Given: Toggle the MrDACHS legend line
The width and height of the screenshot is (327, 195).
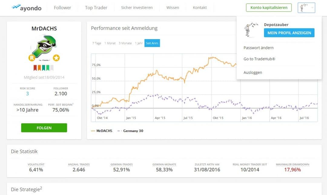Looking at the screenshot, I should (102, 131).
